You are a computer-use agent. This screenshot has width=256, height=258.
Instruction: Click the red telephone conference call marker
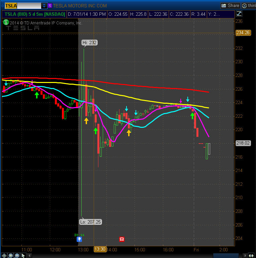(121, 239)
